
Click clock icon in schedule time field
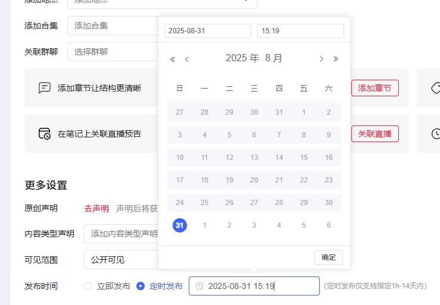tap(199, 286)
